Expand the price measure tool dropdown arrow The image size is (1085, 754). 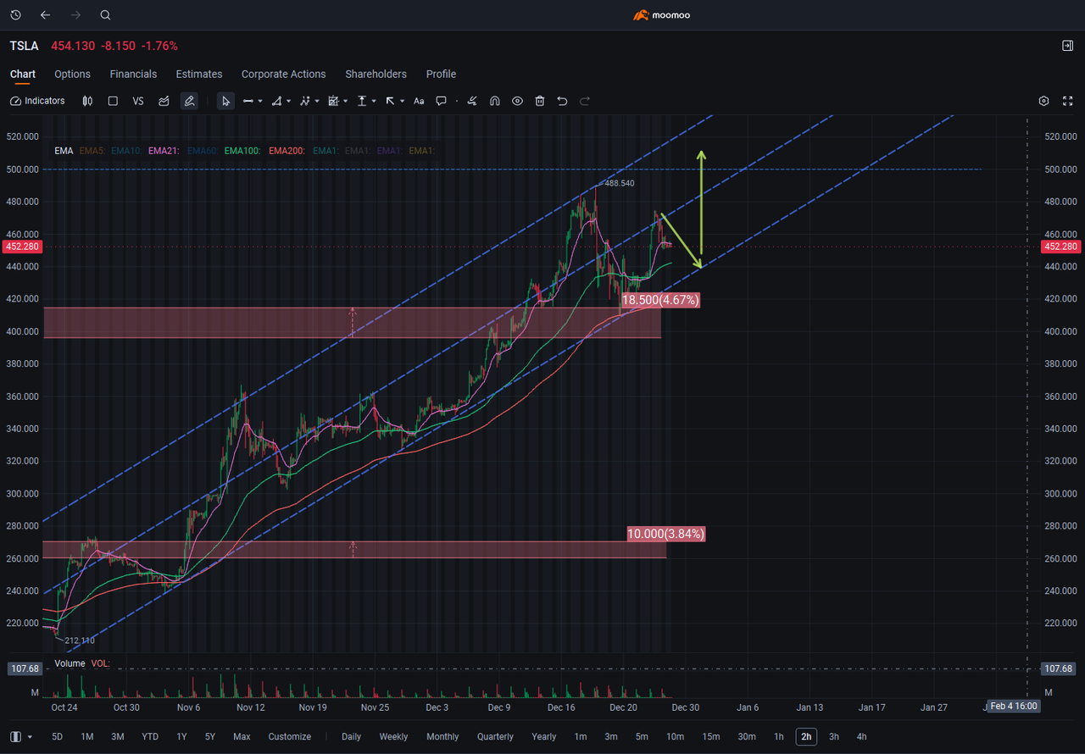coord(374,101)
